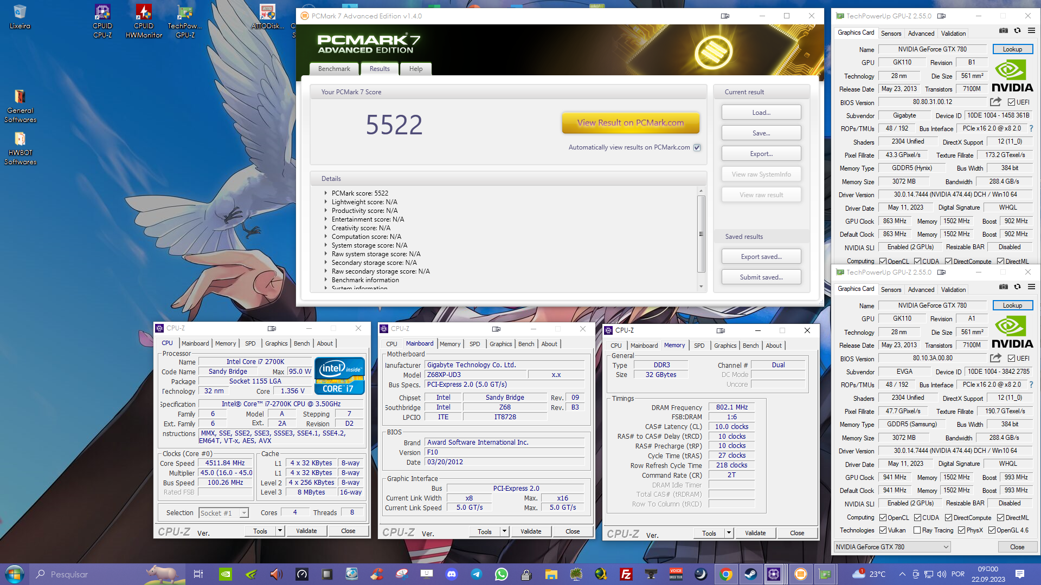Open Sensors tab in upper GPU-Z

(x=891, y=34)
